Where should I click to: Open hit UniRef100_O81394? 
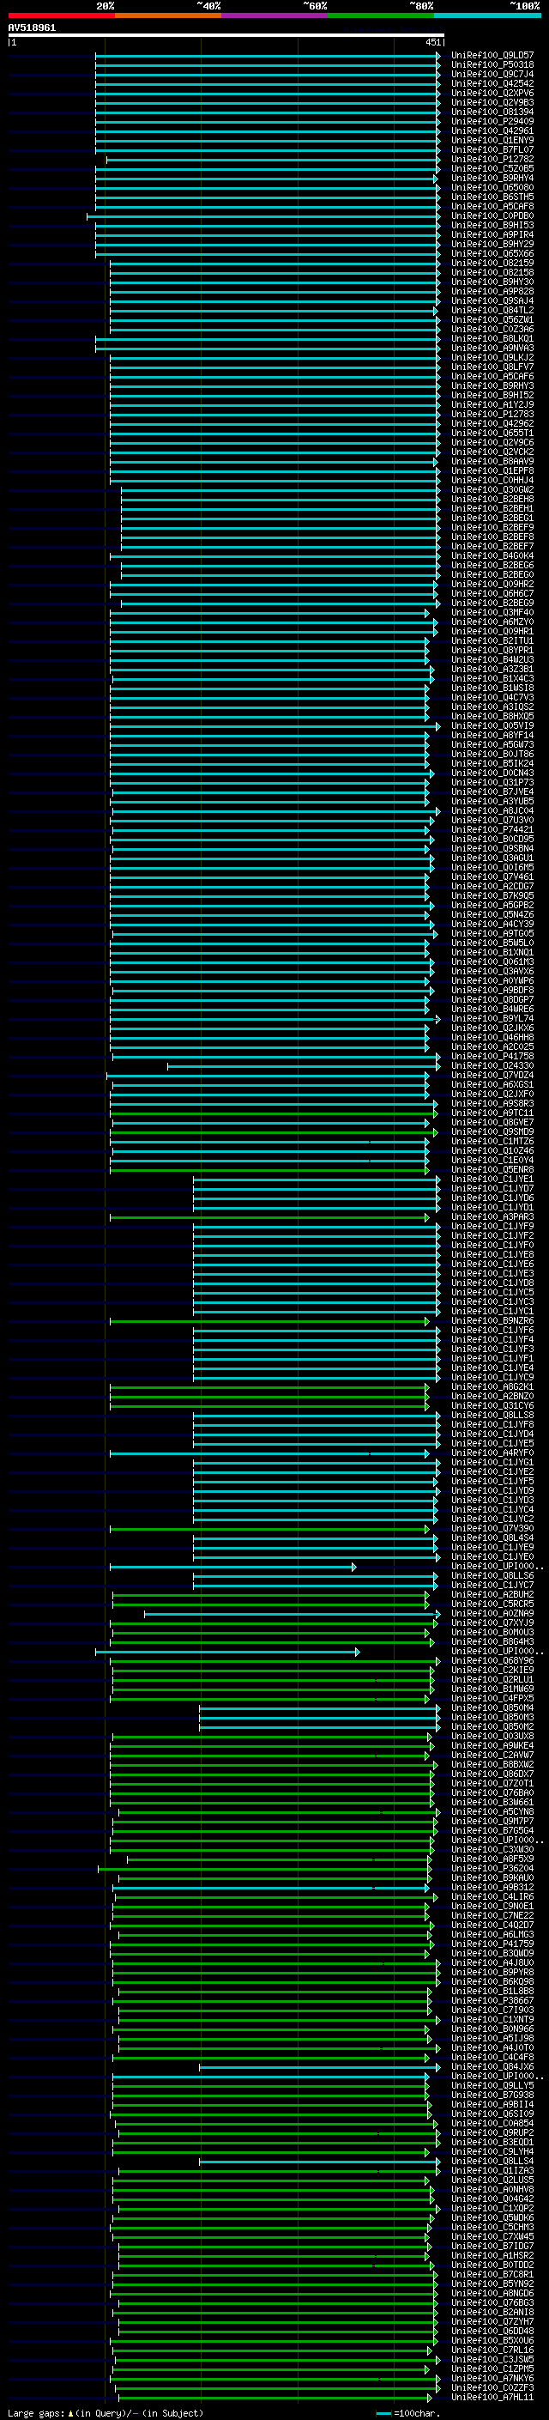[x=492, y=112]
